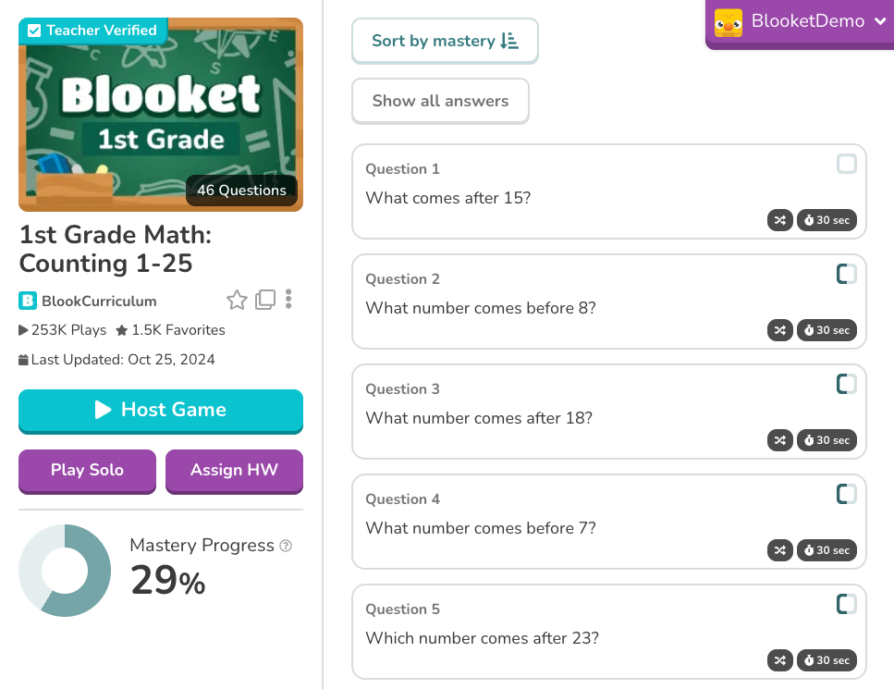Click the 30 sec timer on Question 2
Viewport: 894px width, 689px height.
coord(827,330)
